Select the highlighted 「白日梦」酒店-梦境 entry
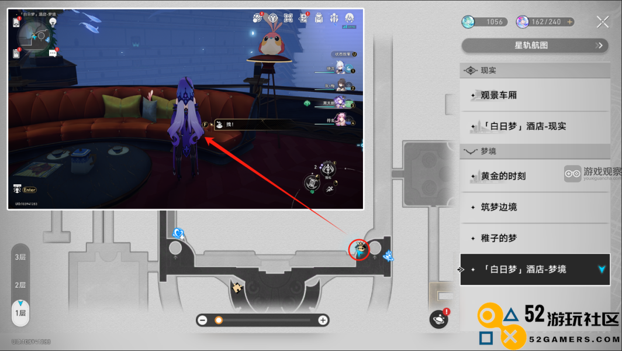 coord(535,269)
